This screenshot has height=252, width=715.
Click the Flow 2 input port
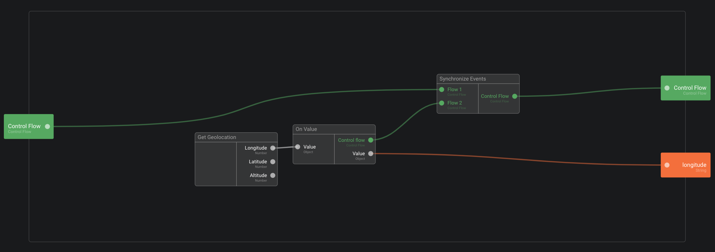441,103
